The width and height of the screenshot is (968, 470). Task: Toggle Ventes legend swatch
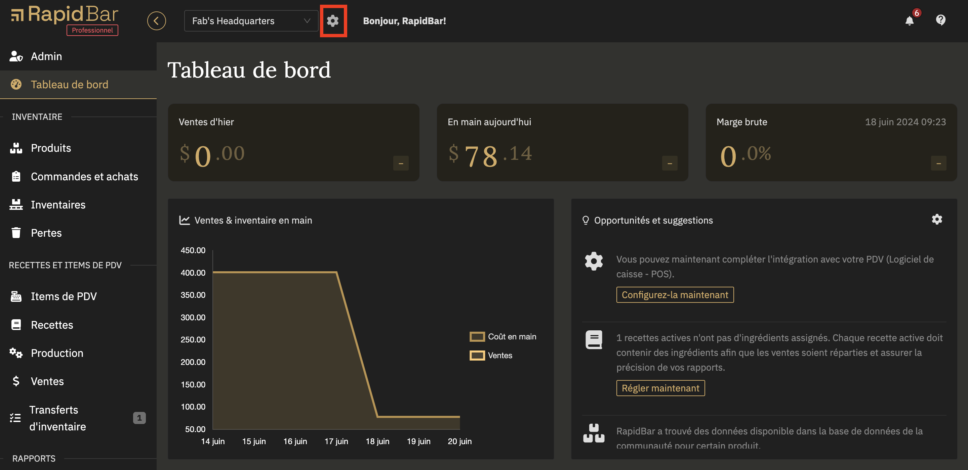click(477, 355)
